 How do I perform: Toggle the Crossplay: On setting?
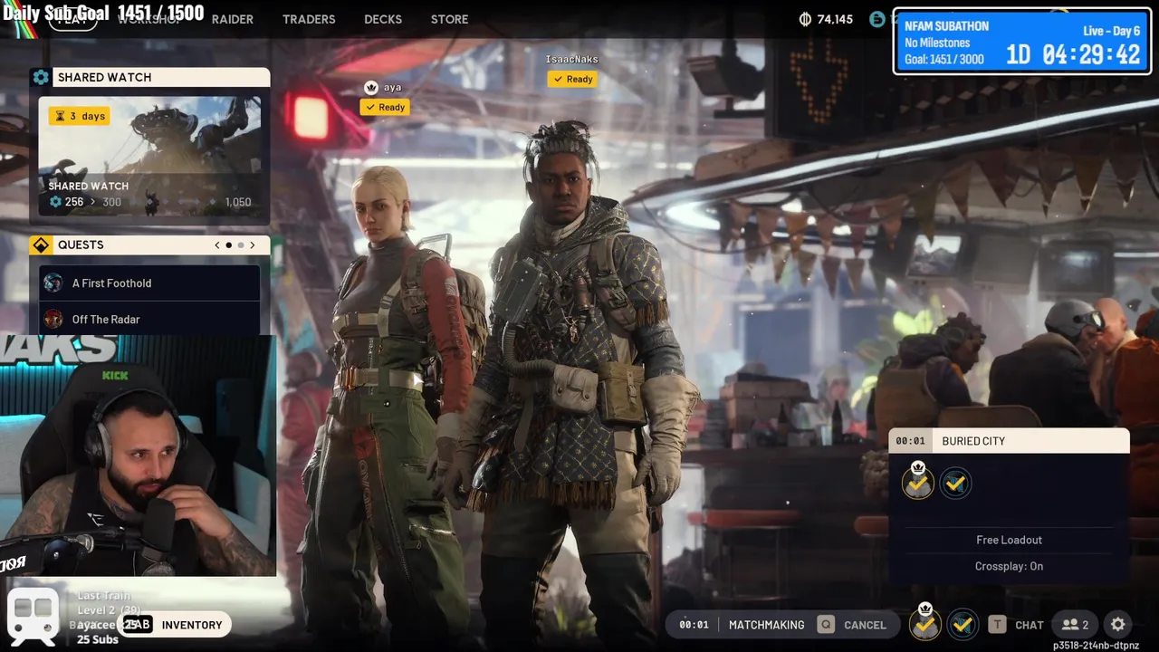click(x=1009, y=566)
